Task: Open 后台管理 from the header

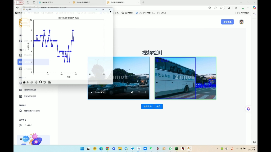Action: 227,22
